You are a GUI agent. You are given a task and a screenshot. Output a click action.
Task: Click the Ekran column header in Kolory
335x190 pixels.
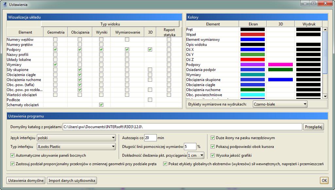click(x=253, y=24)
